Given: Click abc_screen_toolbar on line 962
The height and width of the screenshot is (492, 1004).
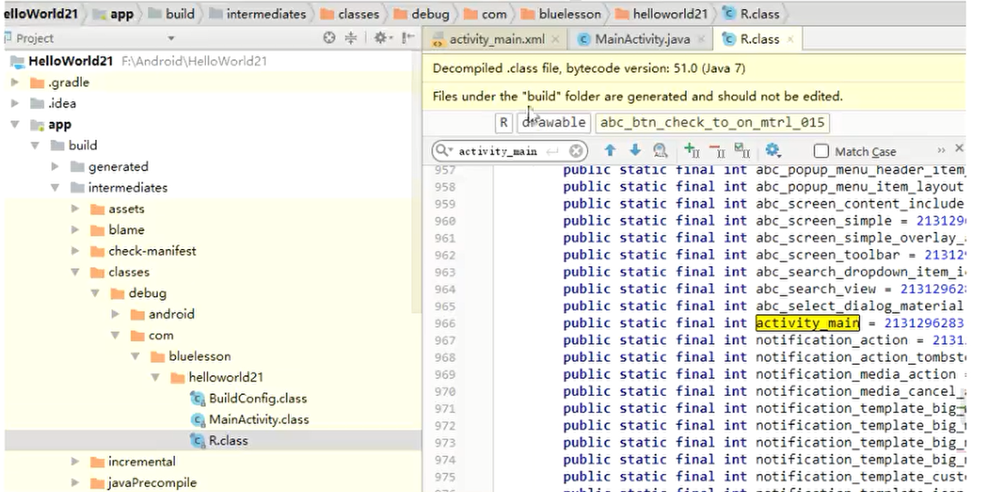Looking at the screenshot, I should (x=827, y=255).
